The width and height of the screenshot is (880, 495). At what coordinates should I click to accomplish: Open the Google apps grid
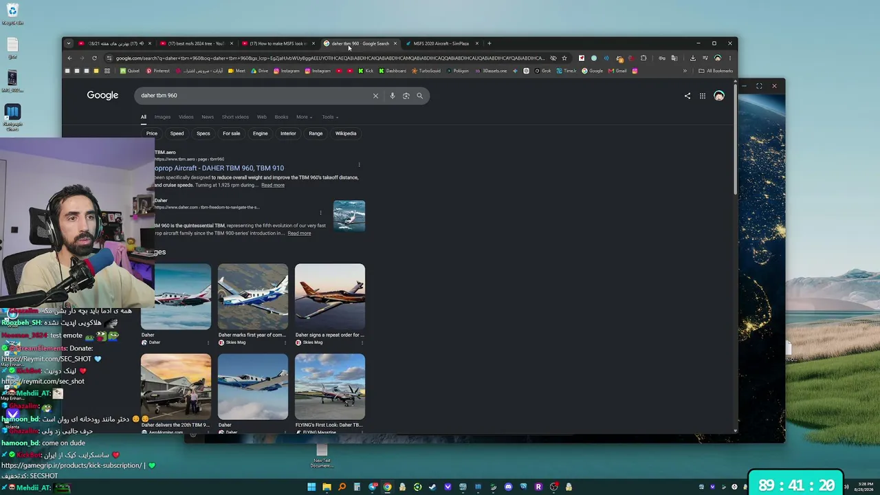pos(703,96)
